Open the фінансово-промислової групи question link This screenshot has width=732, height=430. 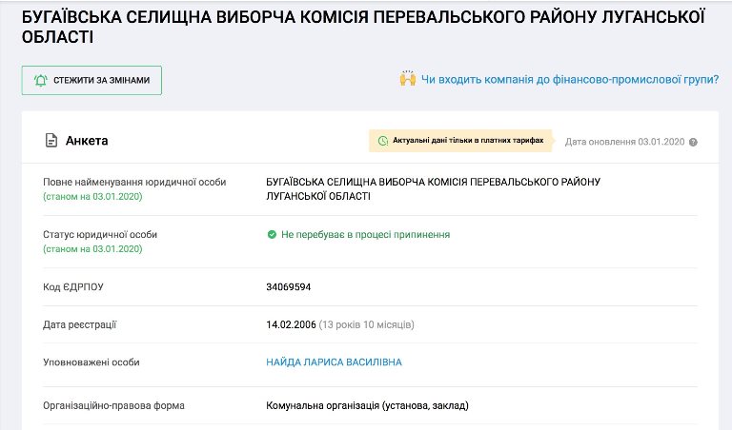570,80
